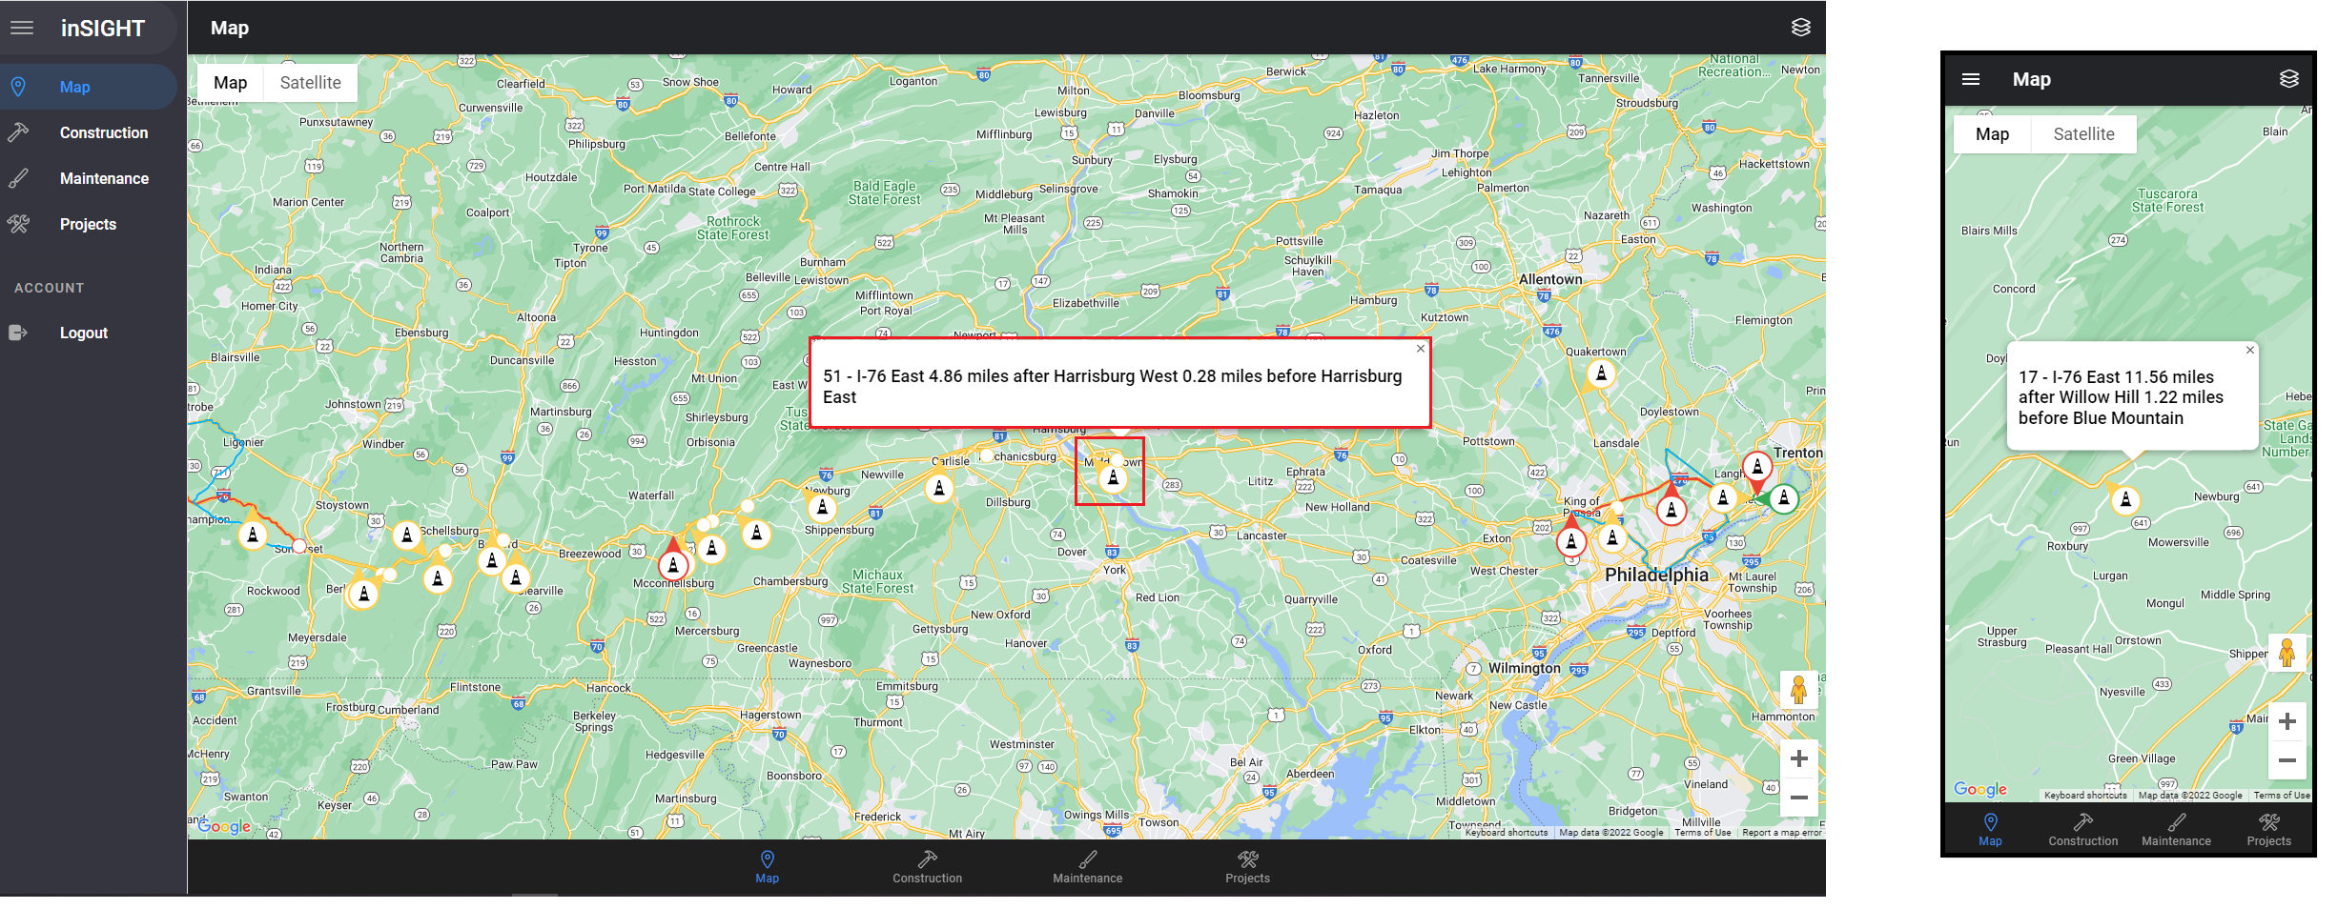Click the cone marker near Breezewood
2338x909 pixels.
516,577
